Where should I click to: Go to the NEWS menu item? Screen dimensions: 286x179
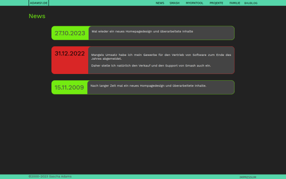click(160, 3)
